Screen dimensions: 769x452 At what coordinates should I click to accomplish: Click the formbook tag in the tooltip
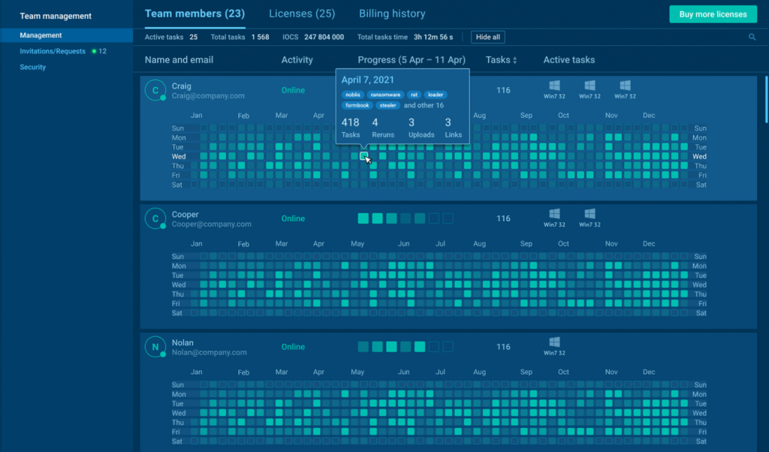[357, 105]
